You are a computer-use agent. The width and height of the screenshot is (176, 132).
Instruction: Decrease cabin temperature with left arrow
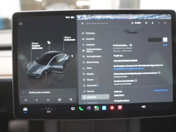(x=42, y=109)
